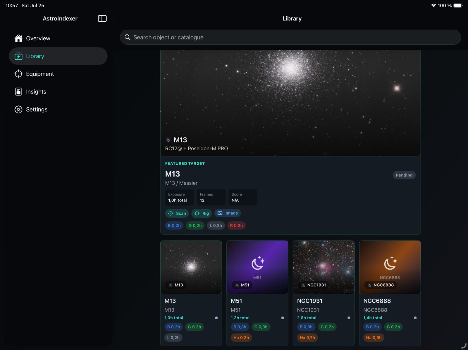The height and width of the screenshot is (350, 468).
Task: Click the AstroIndexer app title
Action: (60, 18)
